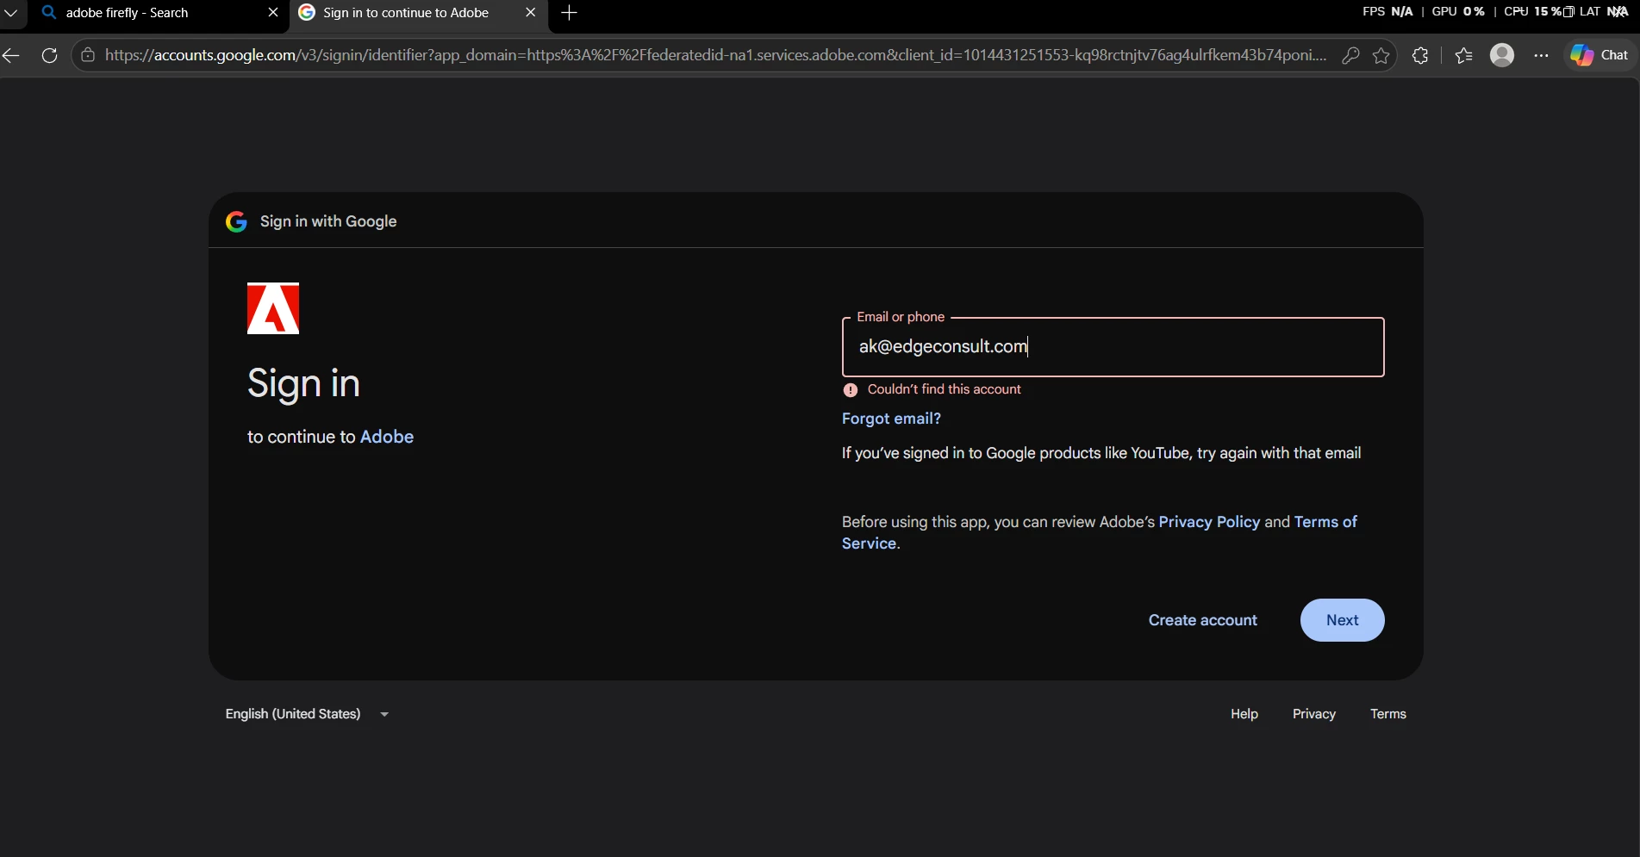1640x857 pixels.
Task: Add page to favorites star icon
Action: click(x=1381, y=55)
